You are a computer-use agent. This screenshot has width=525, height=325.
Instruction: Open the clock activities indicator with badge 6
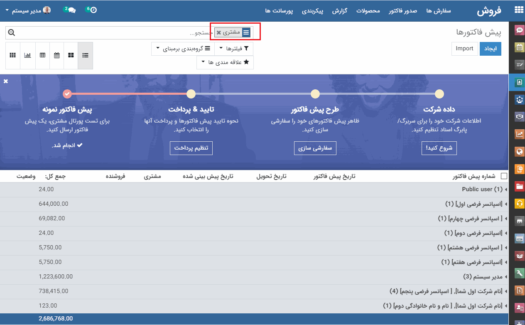tap(91, 10)
